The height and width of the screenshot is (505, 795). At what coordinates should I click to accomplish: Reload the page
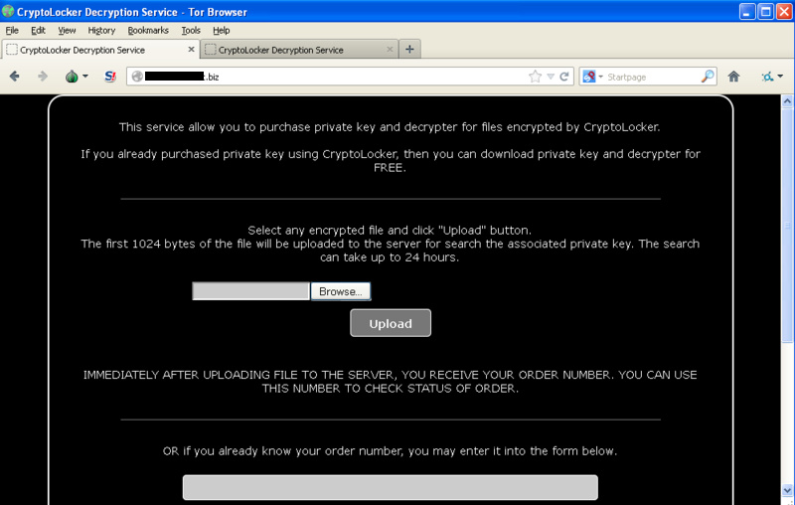point(563,77)
